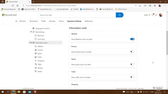Viewport: 168px width, 94px height.
Task: Show hidden system tray icons chevron
Action: (x=136, y=92)
